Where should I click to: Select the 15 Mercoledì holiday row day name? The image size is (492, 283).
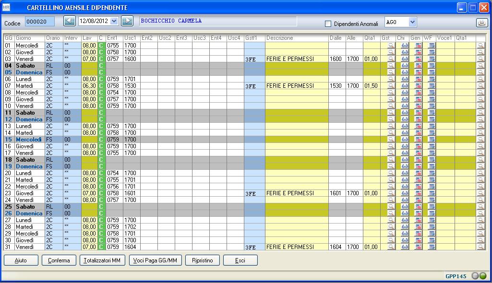[x=28, y=140]
